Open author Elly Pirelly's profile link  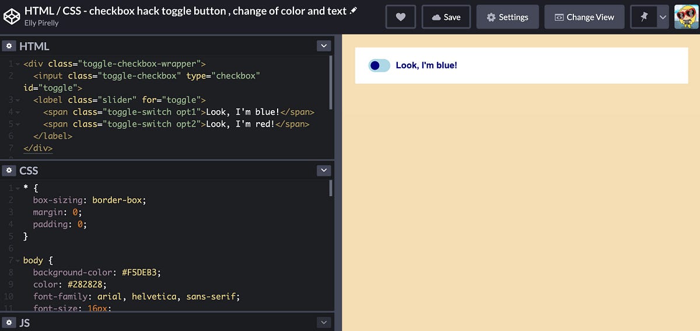pos(41,23)
